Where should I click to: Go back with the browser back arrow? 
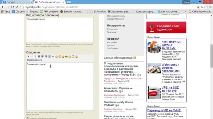pos(3,7)
